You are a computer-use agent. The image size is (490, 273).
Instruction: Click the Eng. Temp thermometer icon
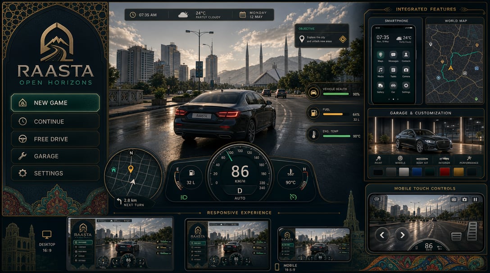(313, 135)
